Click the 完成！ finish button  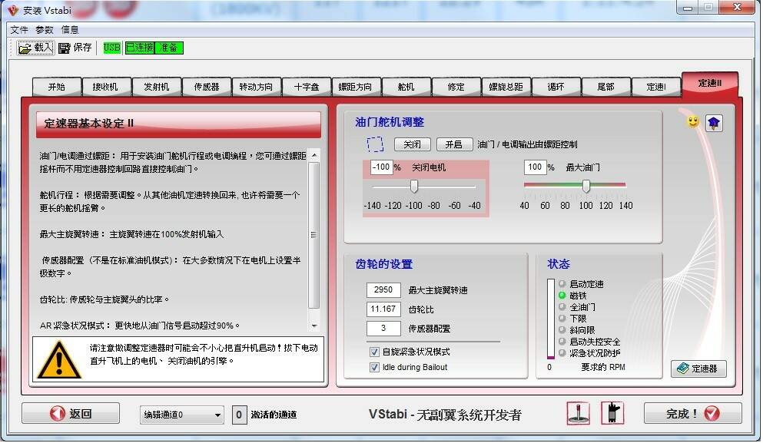tap(693, 414)
